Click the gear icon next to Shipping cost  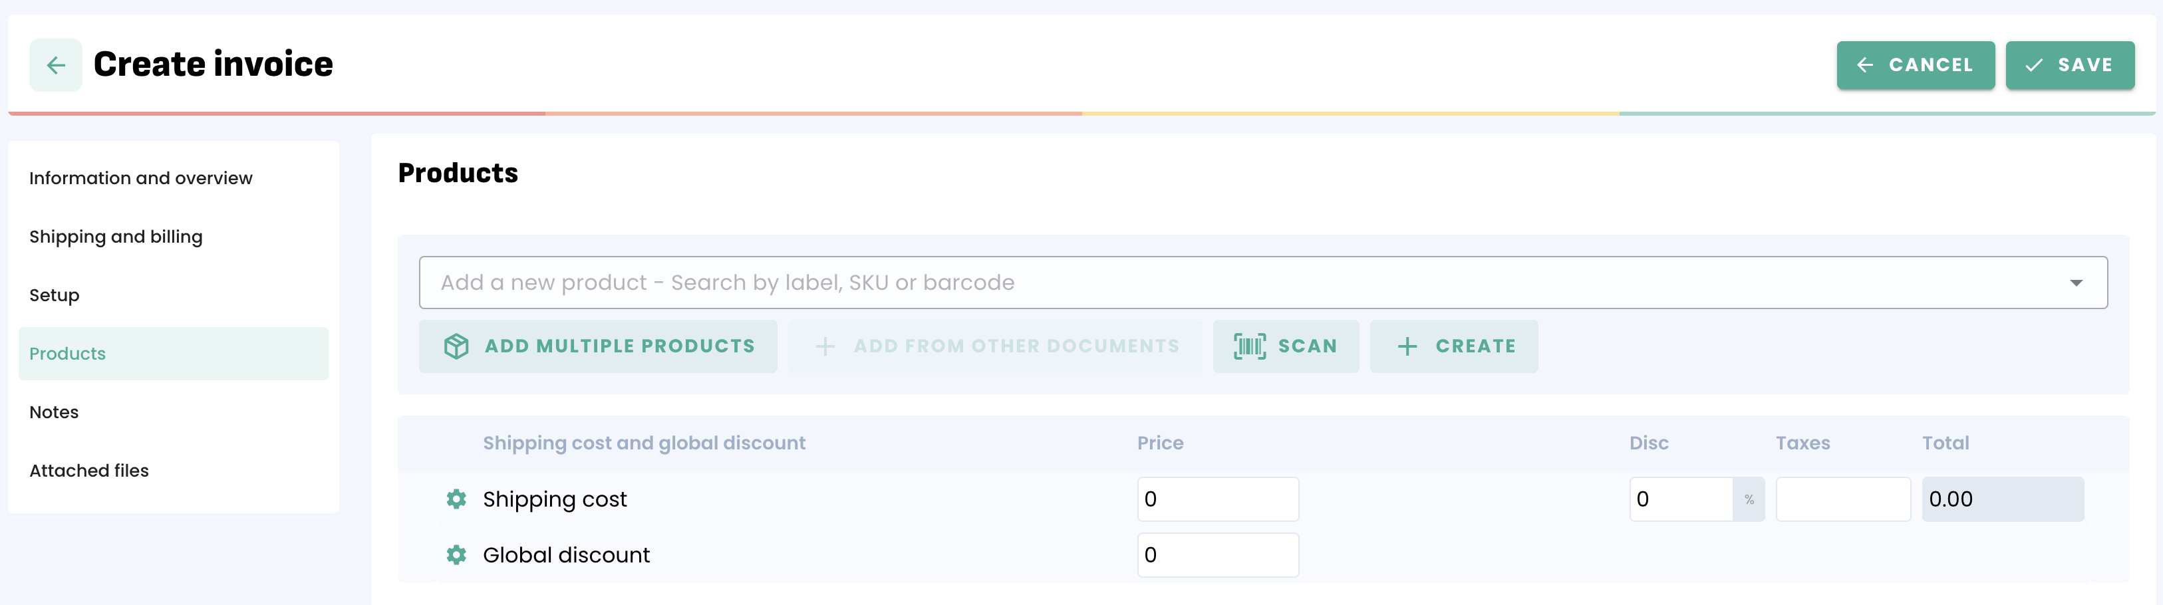[x=456, y=499]
